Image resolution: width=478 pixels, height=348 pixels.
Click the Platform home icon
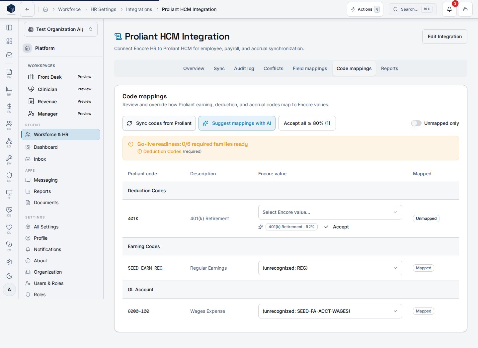(27, 48)
